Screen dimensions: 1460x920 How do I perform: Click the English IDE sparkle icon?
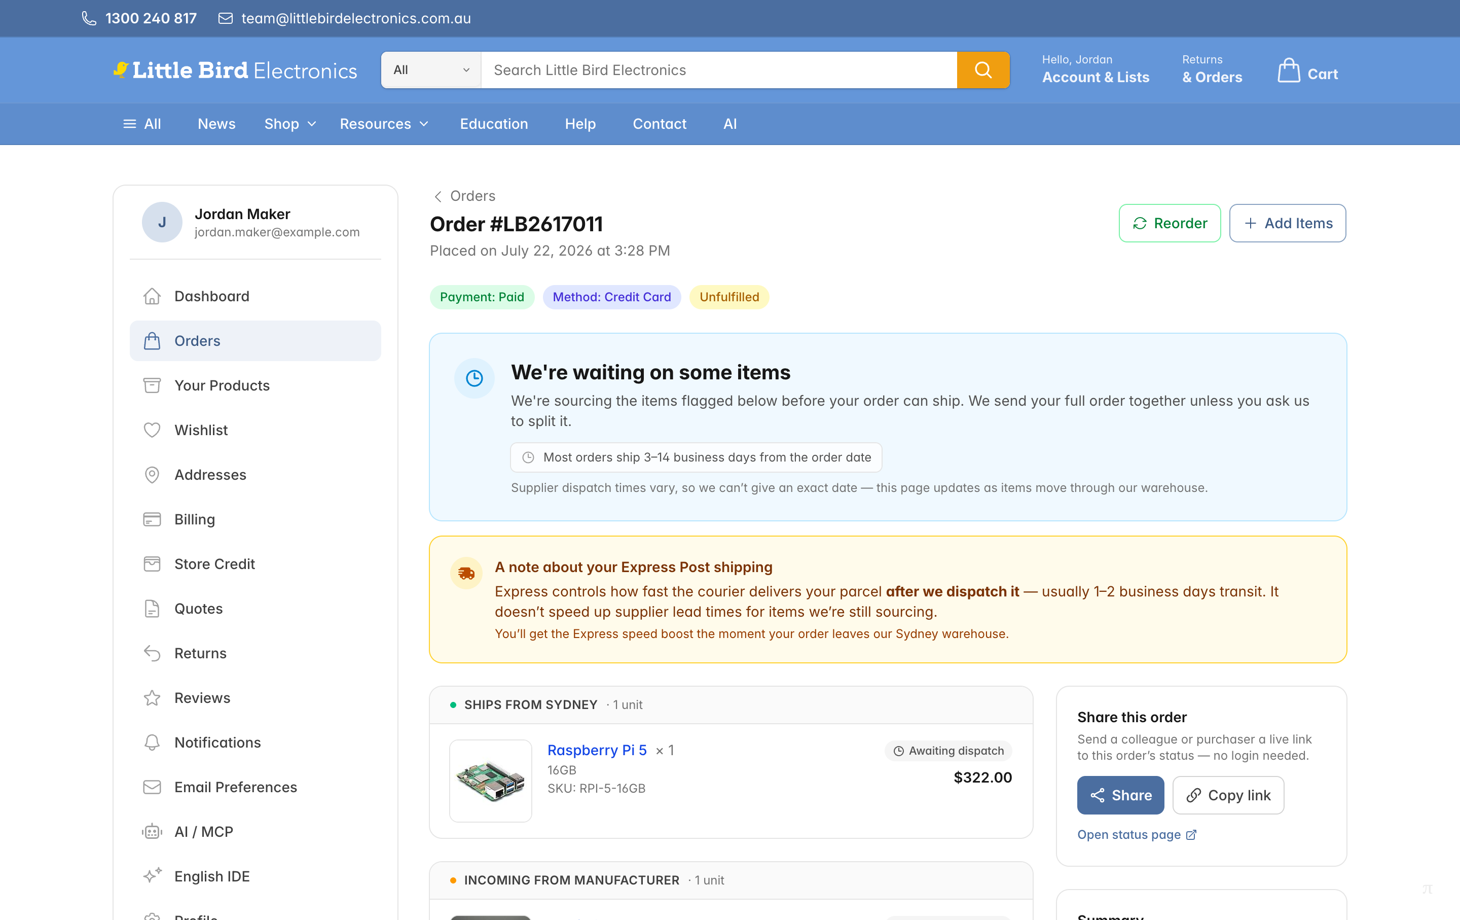point(152,875)
